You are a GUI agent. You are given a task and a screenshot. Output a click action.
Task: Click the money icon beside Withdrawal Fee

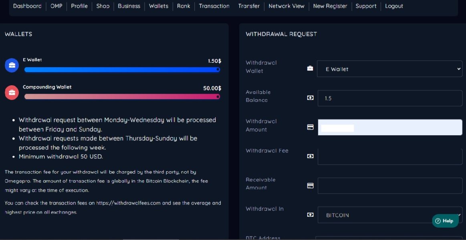click(x=310, y=156)
